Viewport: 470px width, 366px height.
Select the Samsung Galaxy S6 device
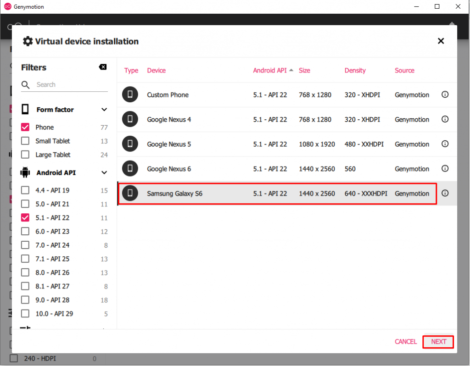click(x=287, y=193)
